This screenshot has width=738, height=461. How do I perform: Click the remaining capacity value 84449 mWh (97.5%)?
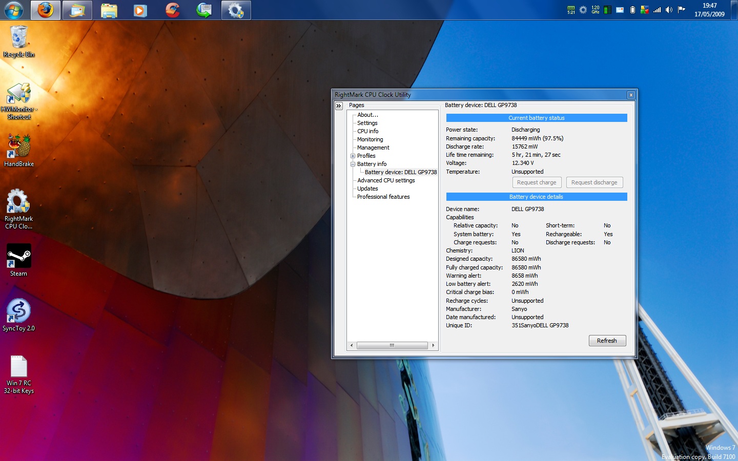[x=537, y=138]
